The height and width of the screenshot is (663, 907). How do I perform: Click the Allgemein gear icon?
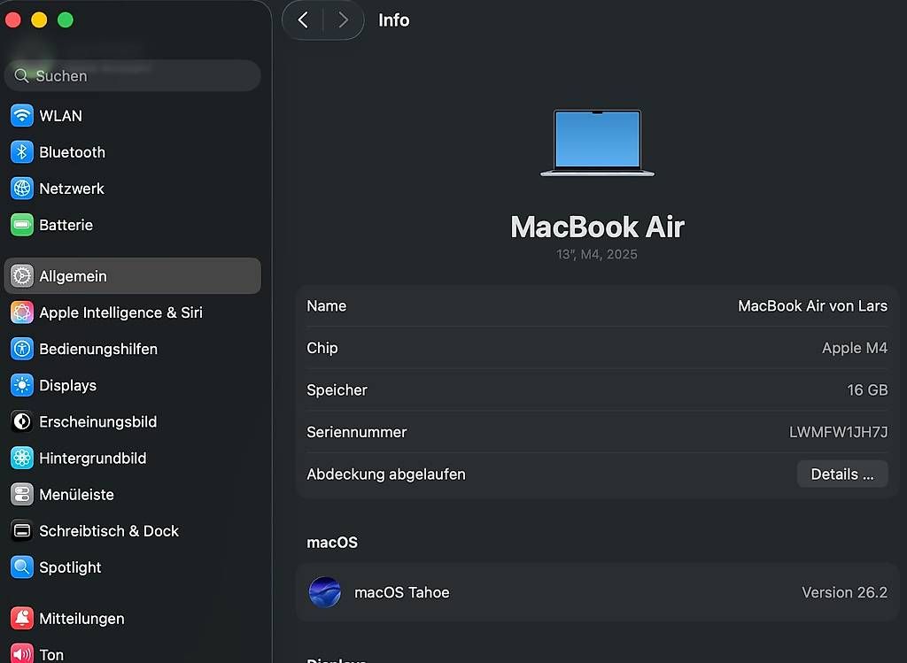pyautogui.click(x=22, y=275)
